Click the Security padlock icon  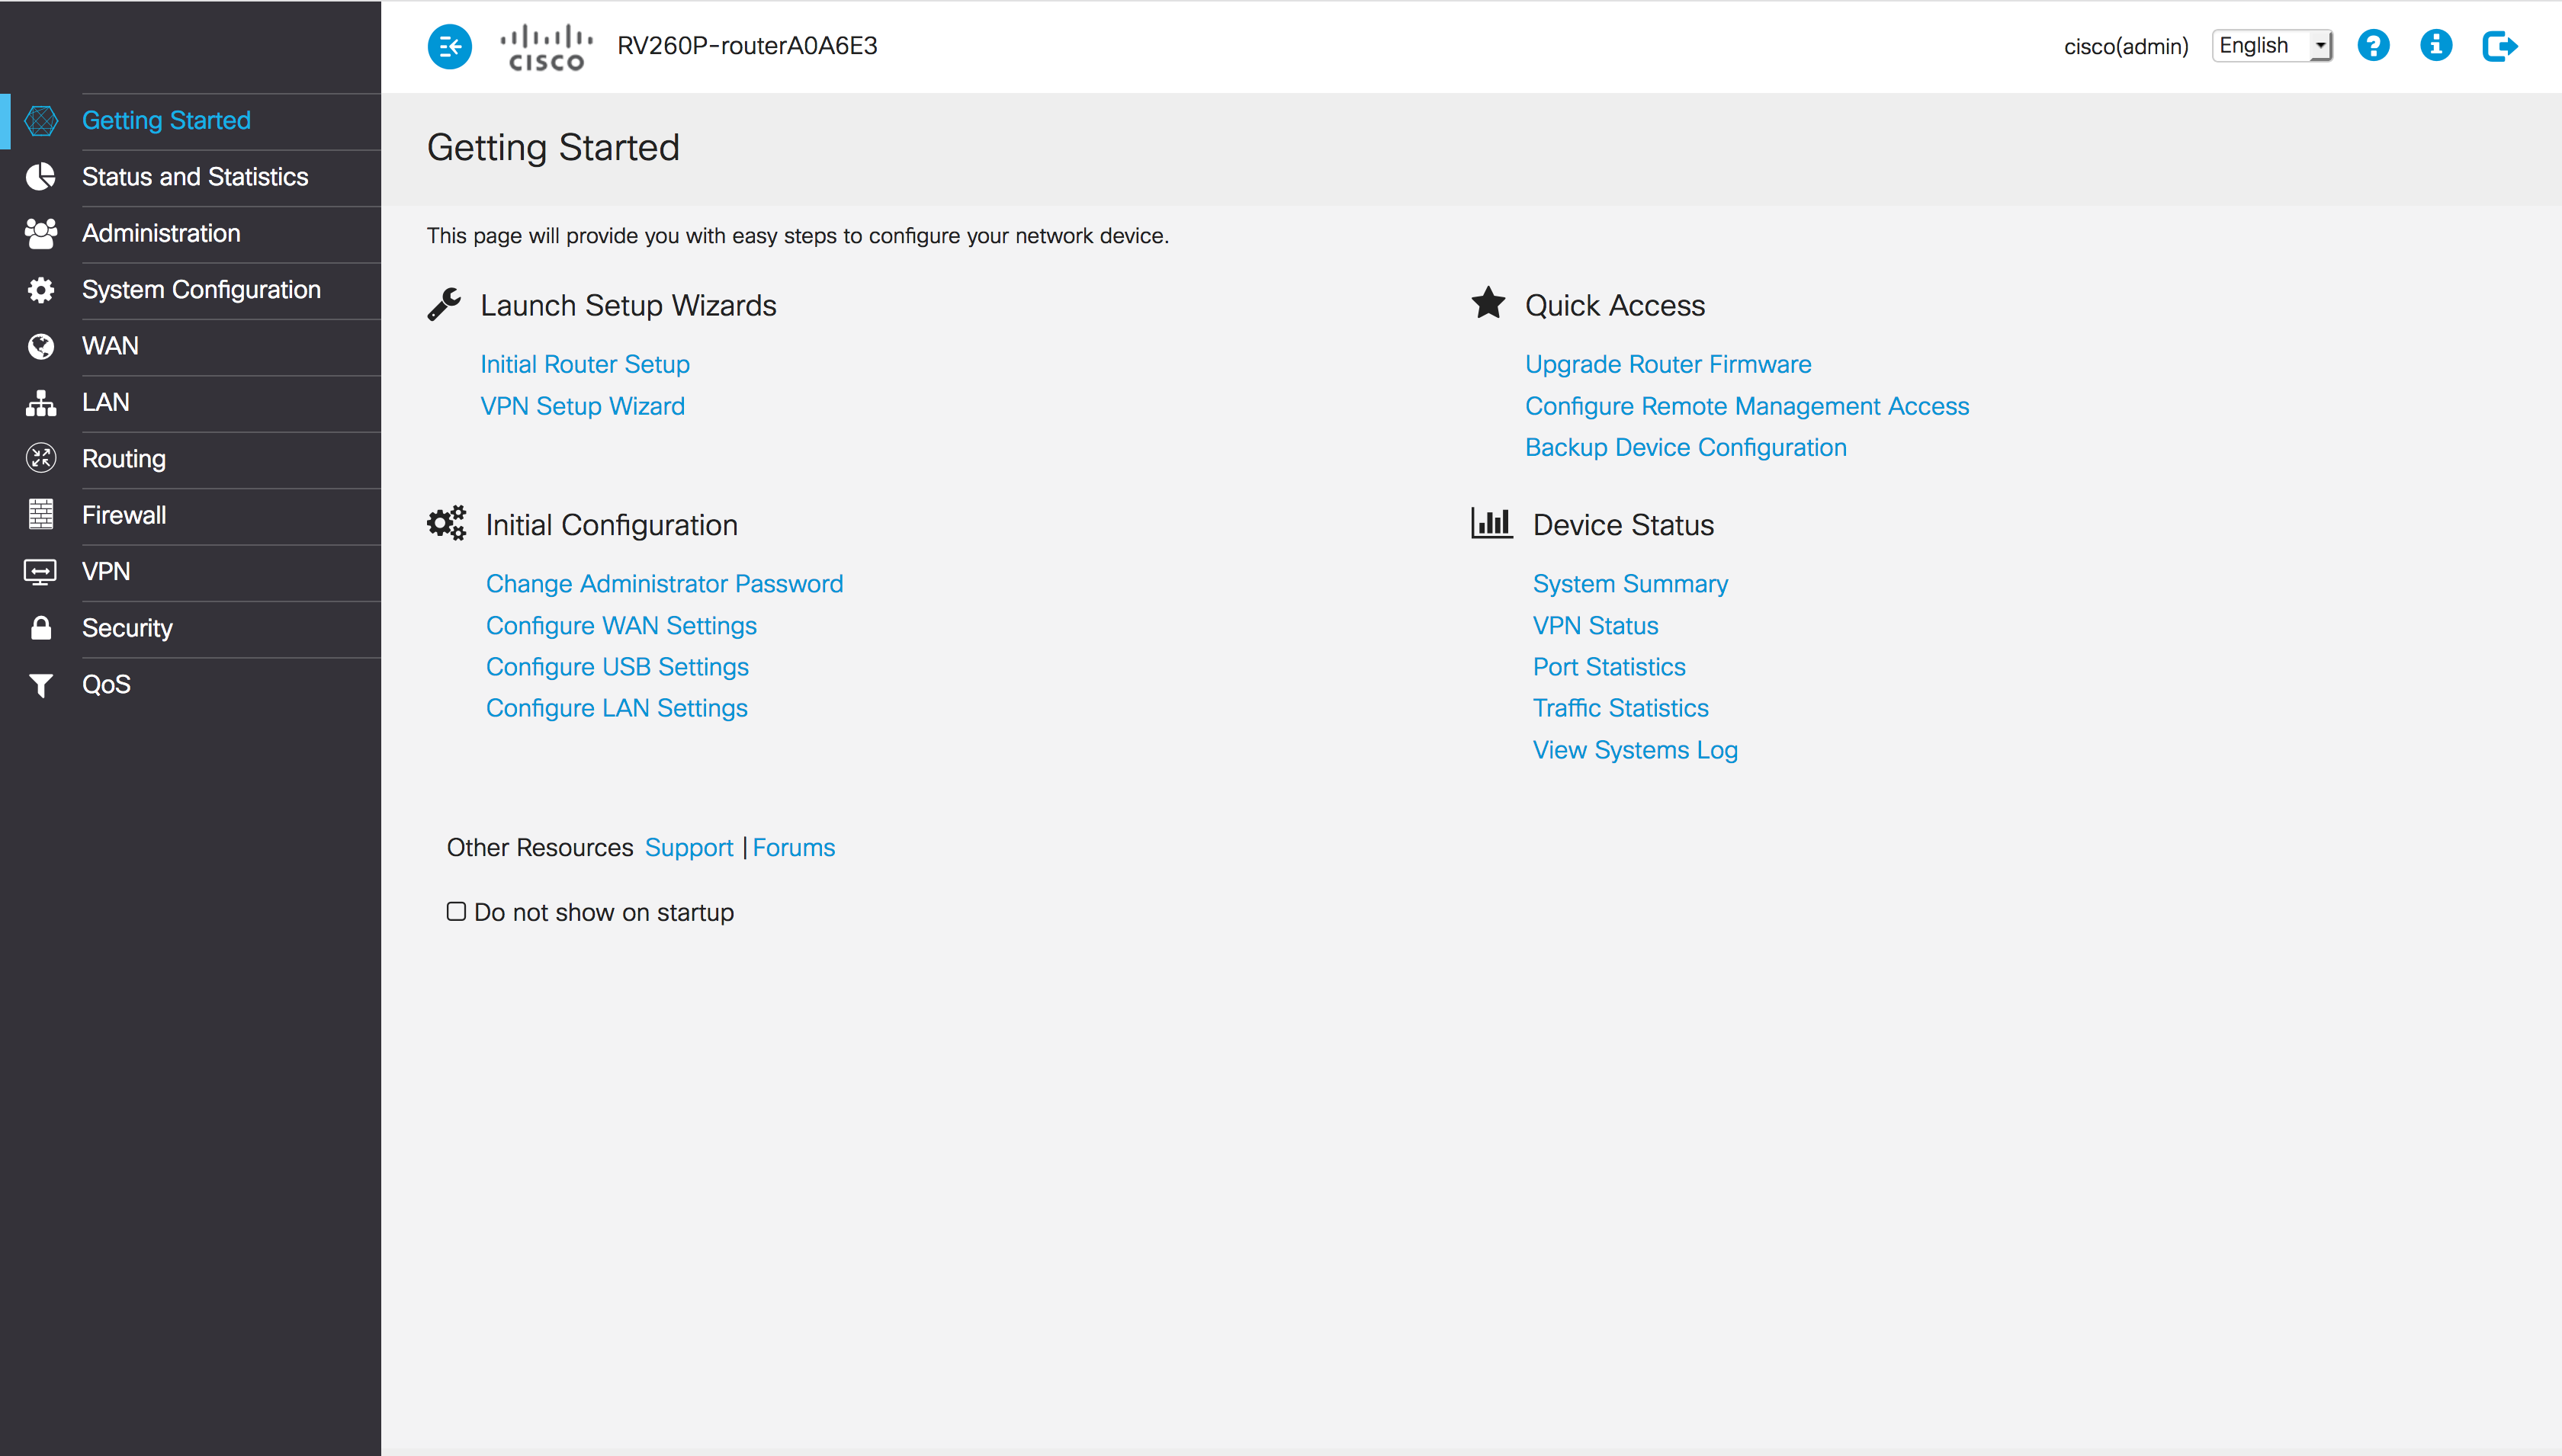click(x=41, y=628)
